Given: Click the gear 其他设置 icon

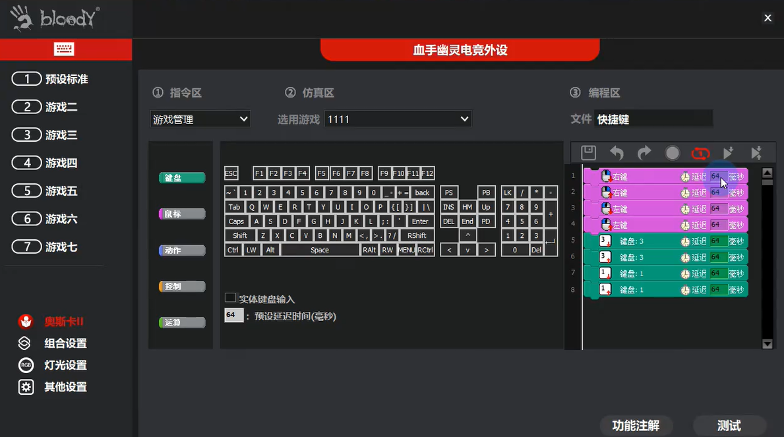Looking at the screenshot, I should [26, 387].
